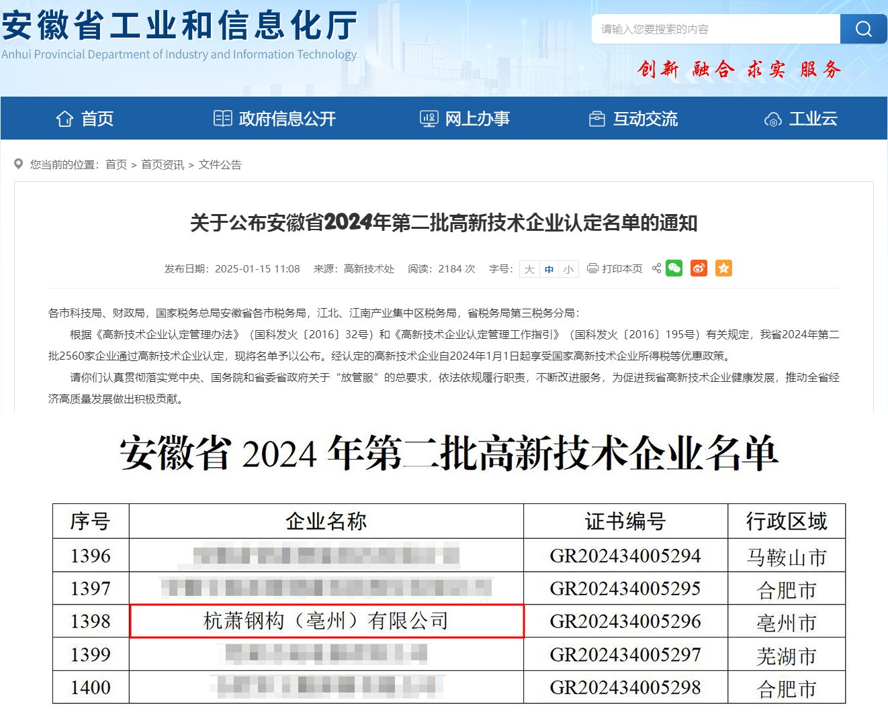The height and width of the screenshot is (718, 888).
Task: Focus the site search input box
Action: (715, 29)
